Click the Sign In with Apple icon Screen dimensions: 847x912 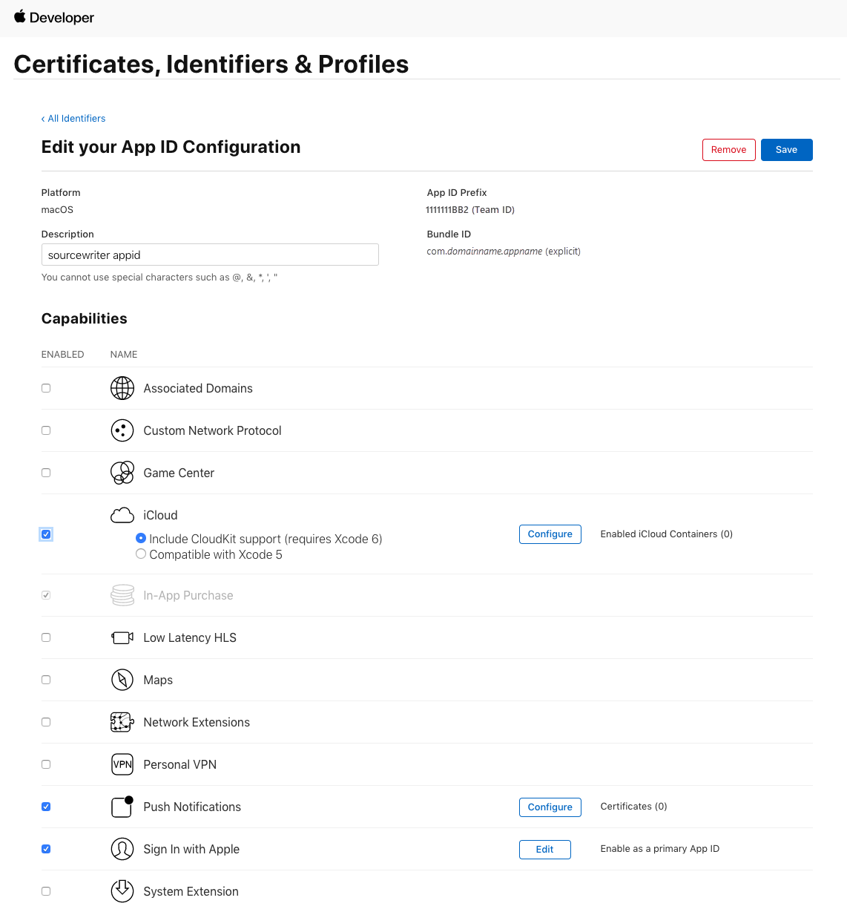point(122,849)
